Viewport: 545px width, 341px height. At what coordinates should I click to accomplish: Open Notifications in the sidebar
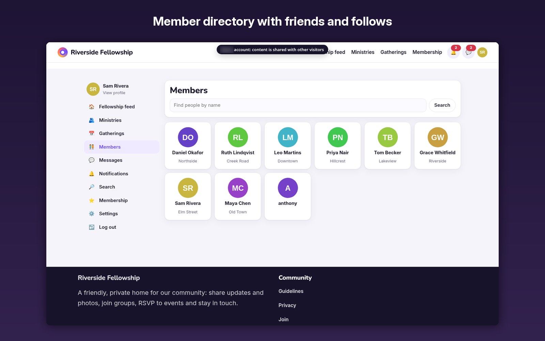click(122, 174)
